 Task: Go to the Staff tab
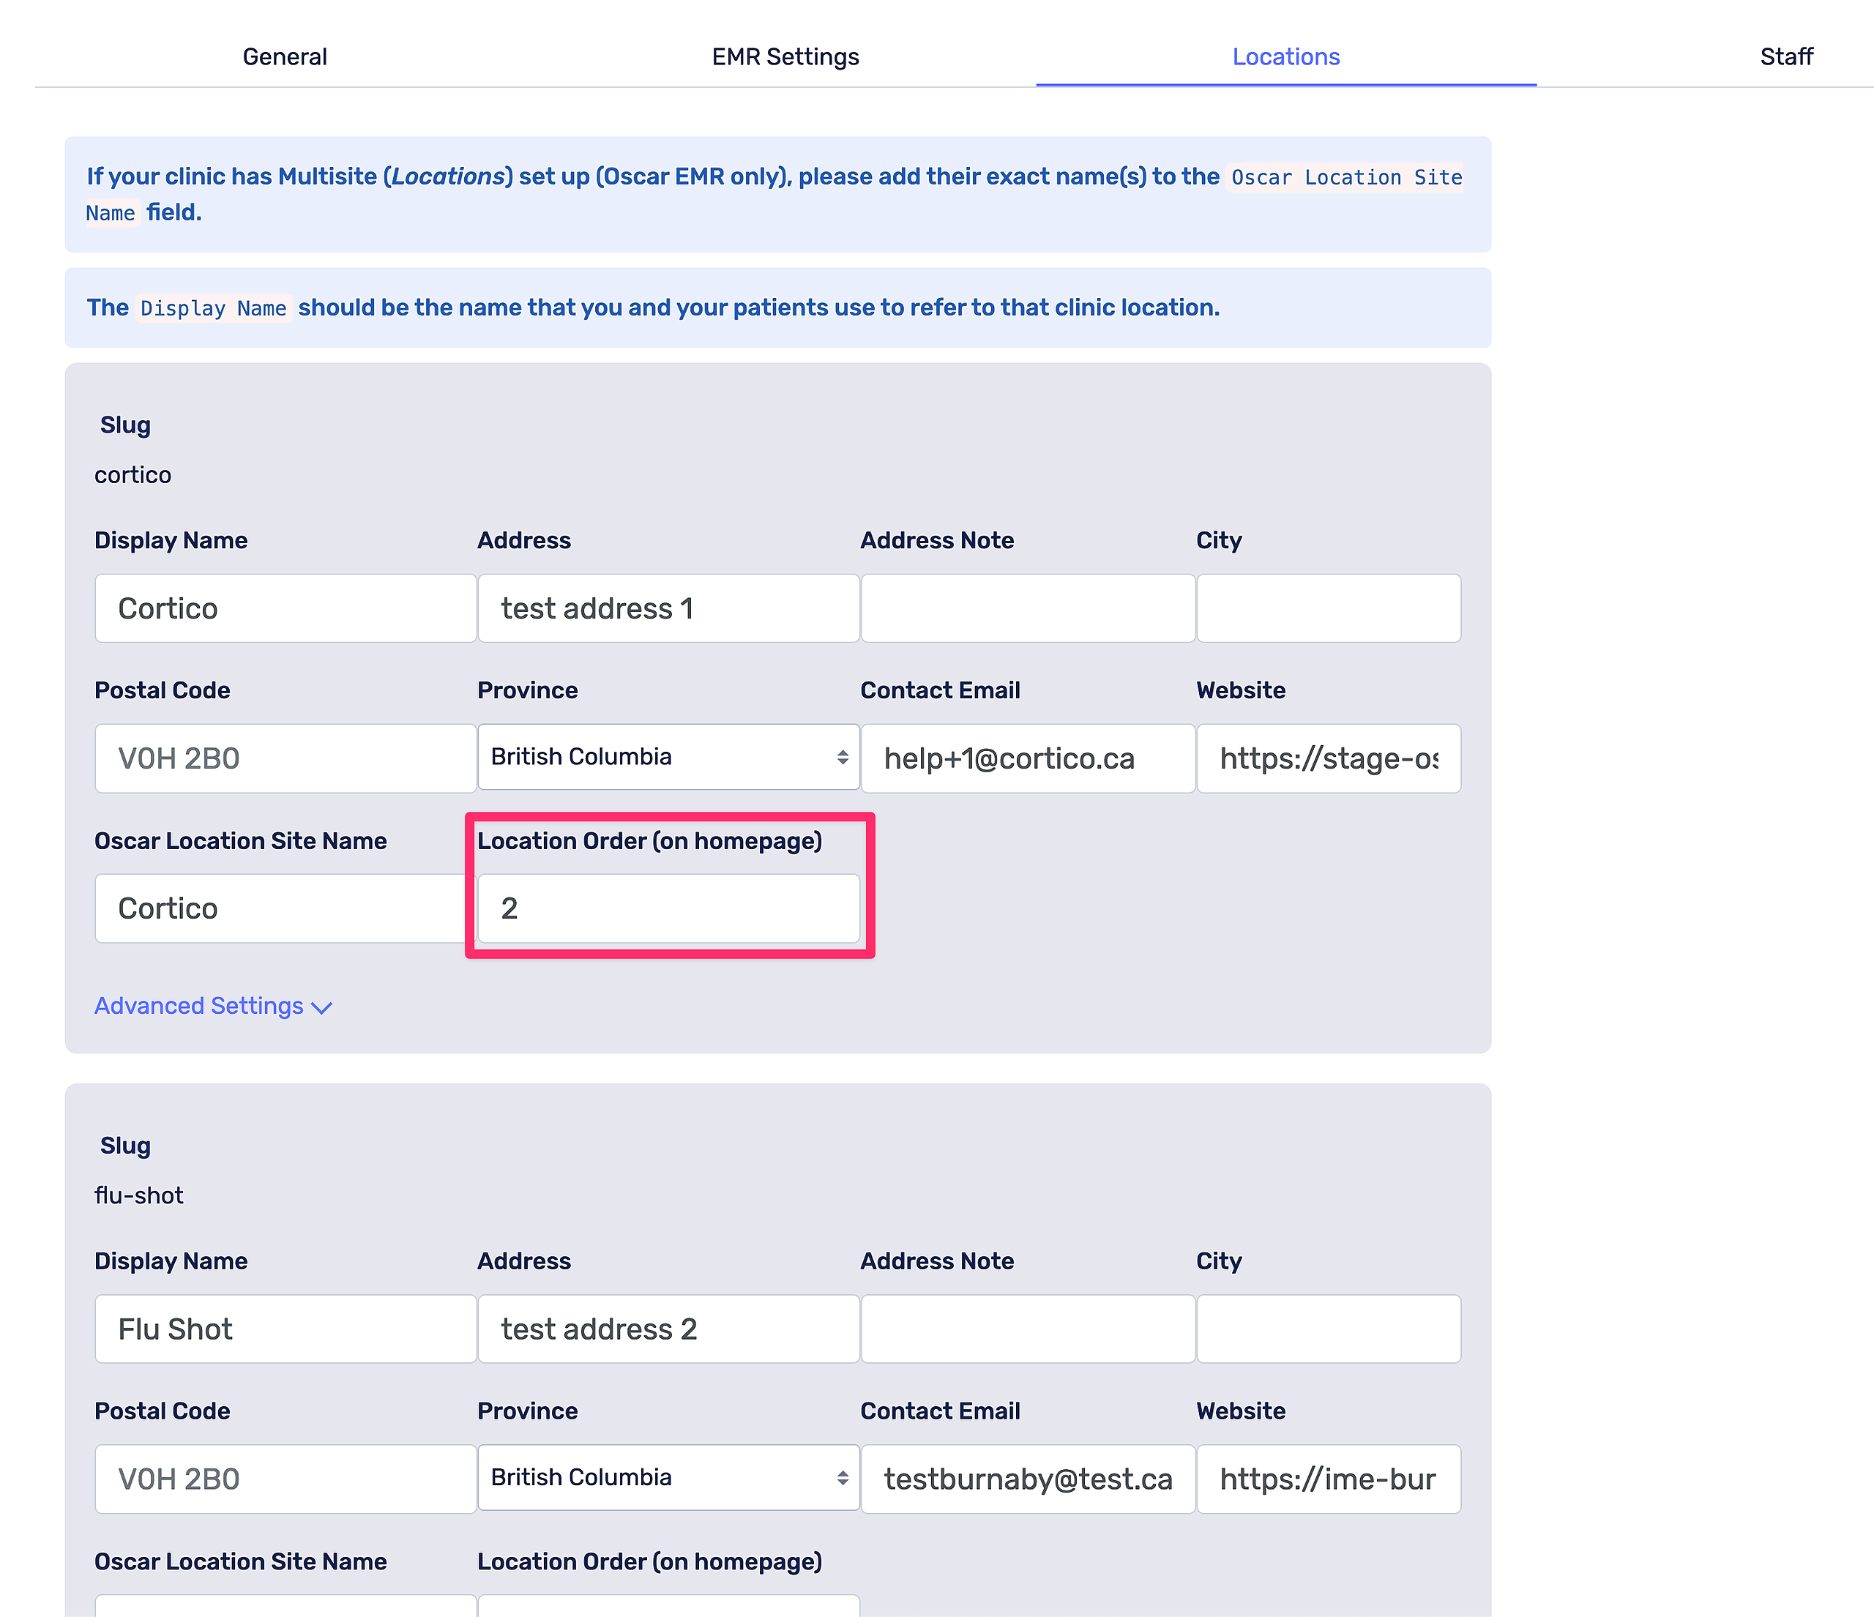1785,56
